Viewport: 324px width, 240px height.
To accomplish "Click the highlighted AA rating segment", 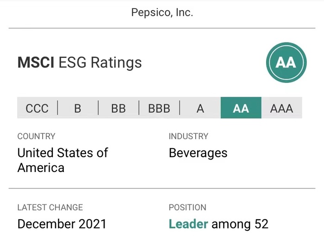I will 241,108.
